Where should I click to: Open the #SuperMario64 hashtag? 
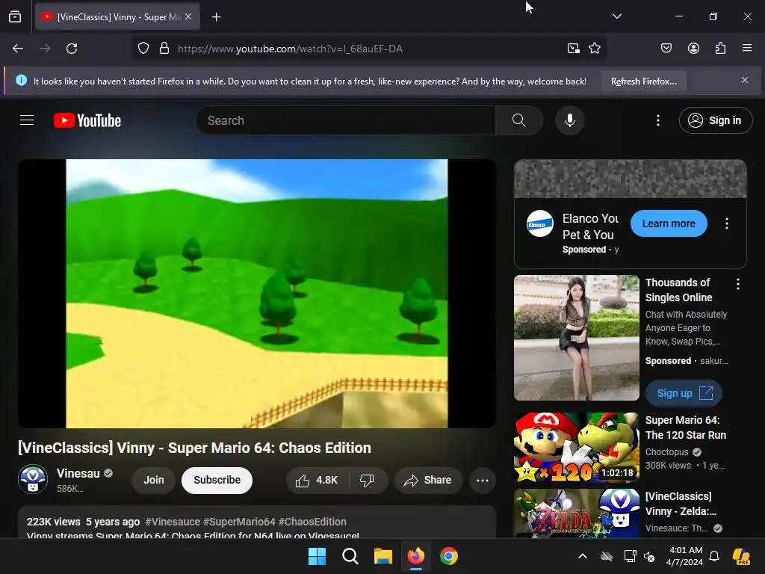[239, 521]
